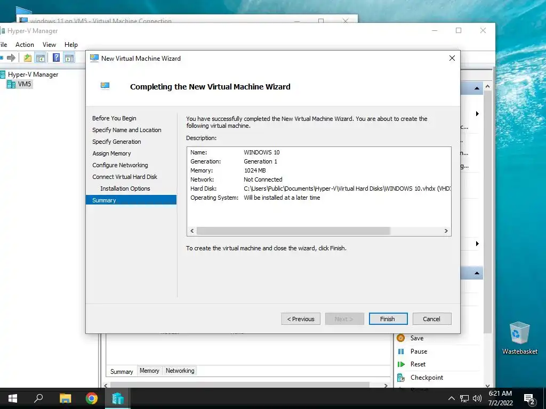Switch to the Memory tab in Hyper-V details

pyautogui.click(x=149, y=371)
